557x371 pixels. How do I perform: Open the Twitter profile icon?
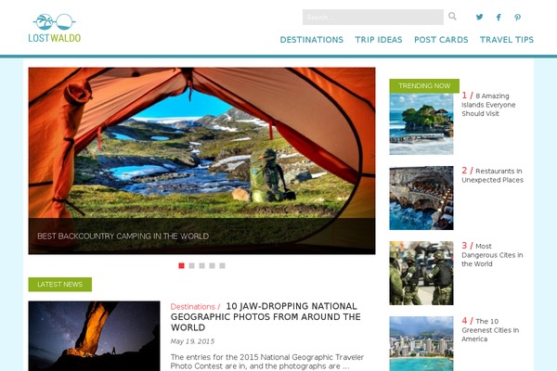[x=480, y=17]
